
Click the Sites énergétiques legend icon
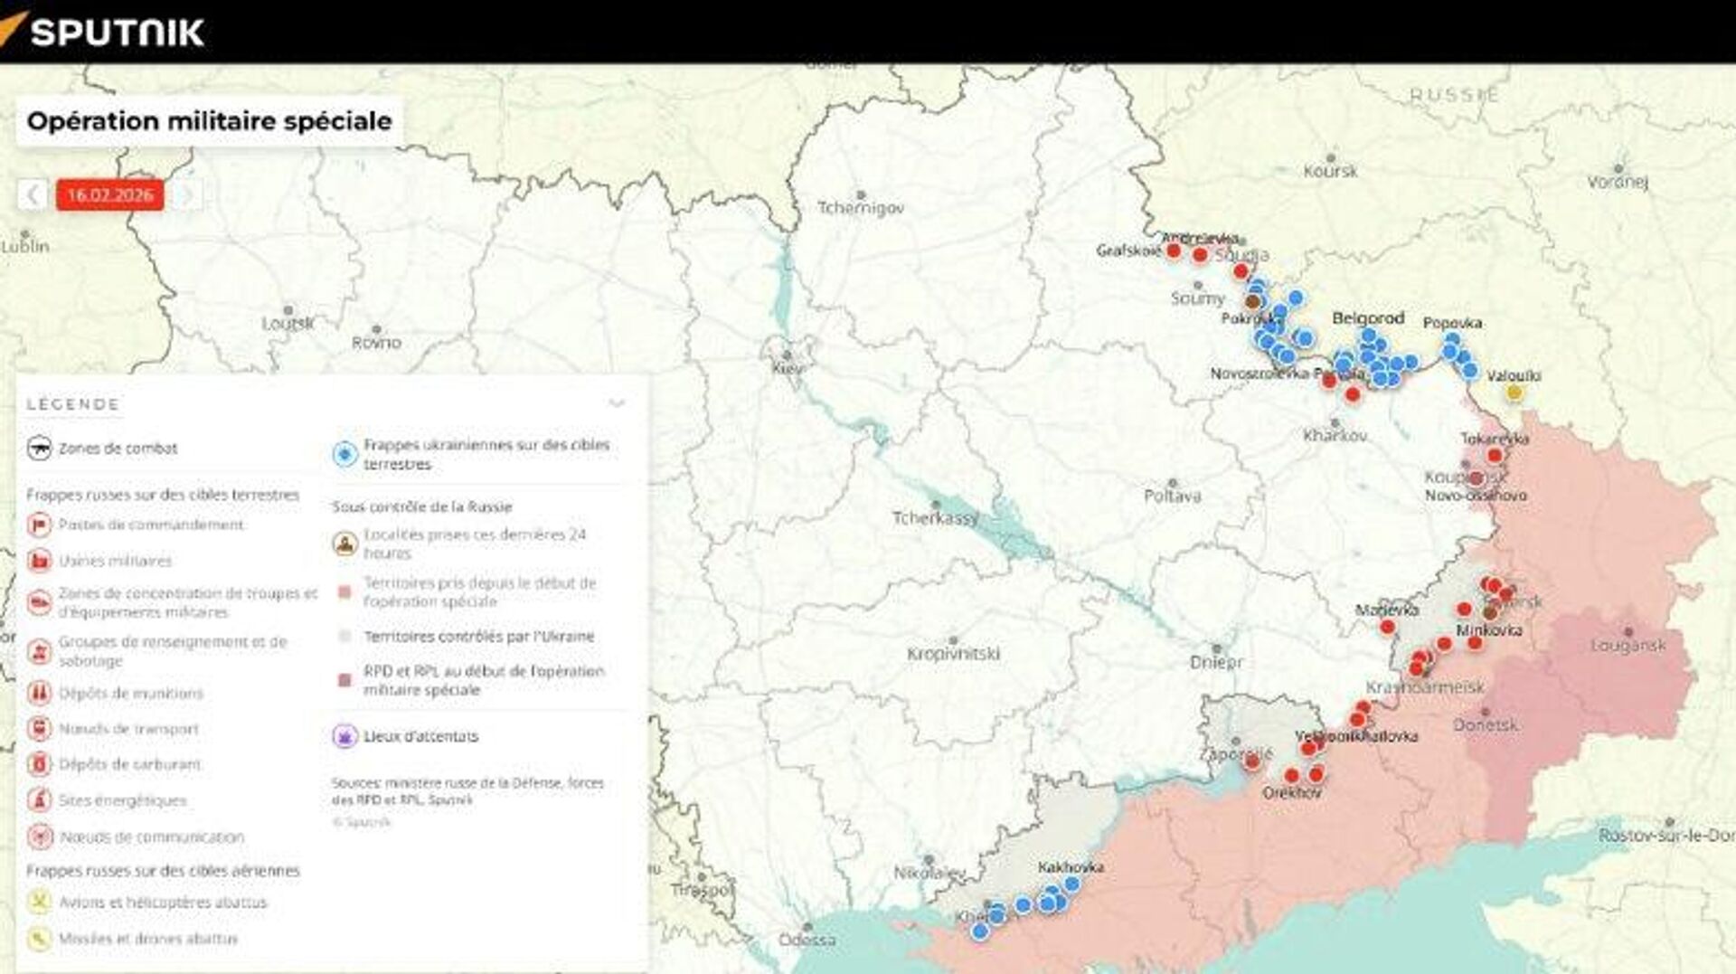coord(39,800)
